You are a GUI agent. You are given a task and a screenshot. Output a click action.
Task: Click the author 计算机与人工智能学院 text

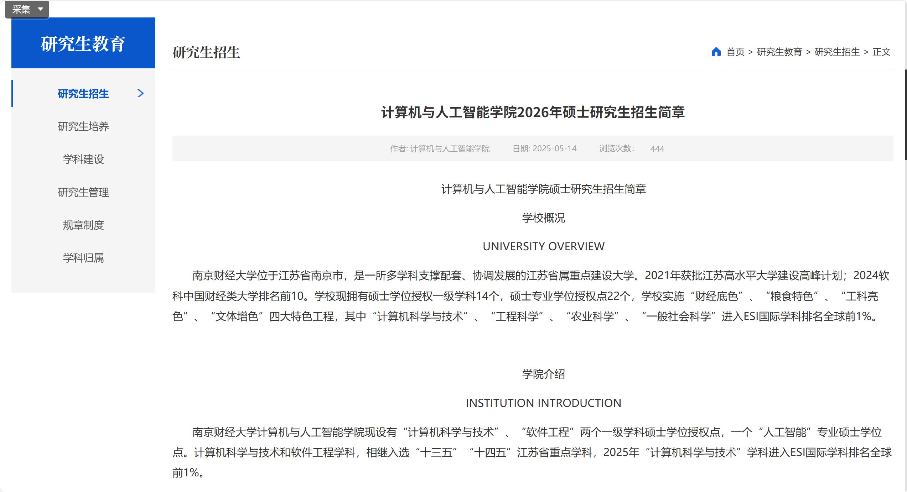pos(450,148)
